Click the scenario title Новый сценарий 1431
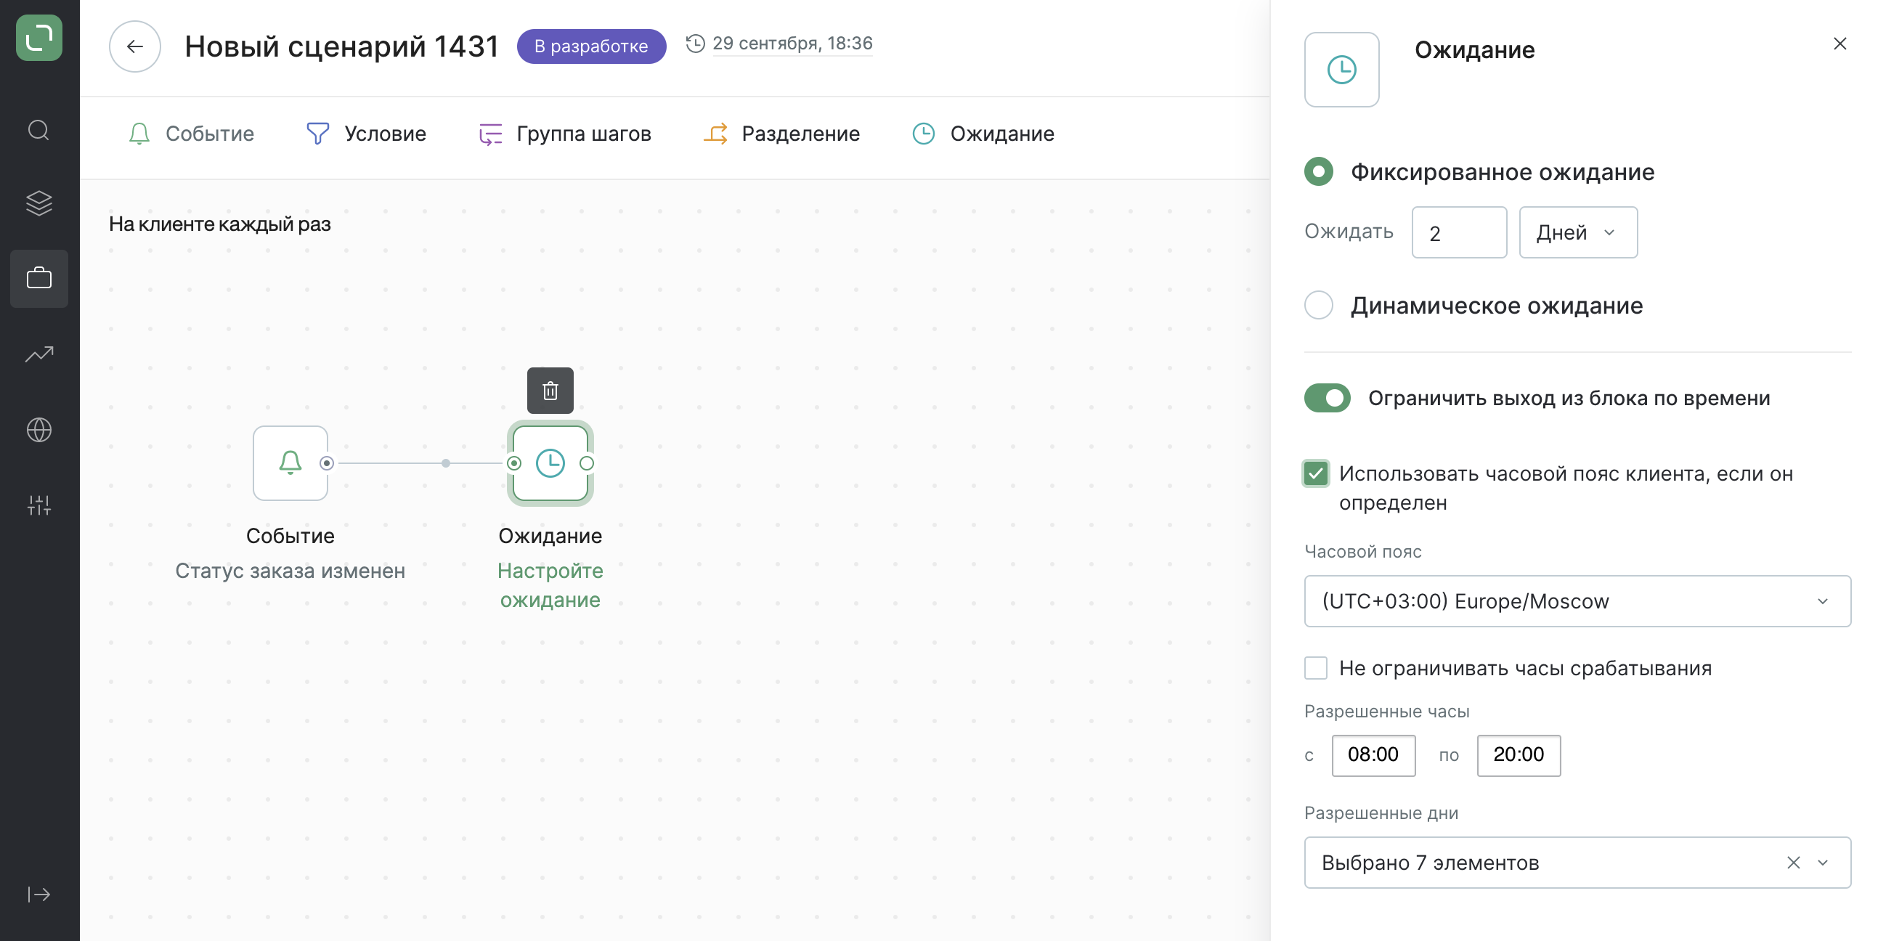 pos(341,46)
